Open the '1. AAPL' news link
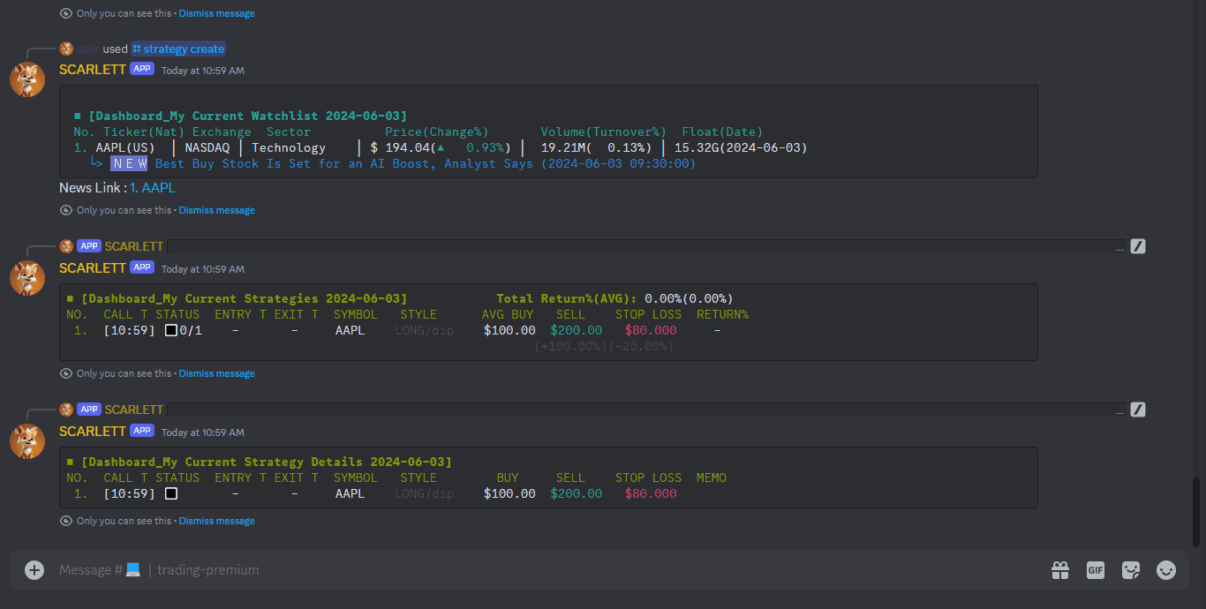 [x=153, y=187]
